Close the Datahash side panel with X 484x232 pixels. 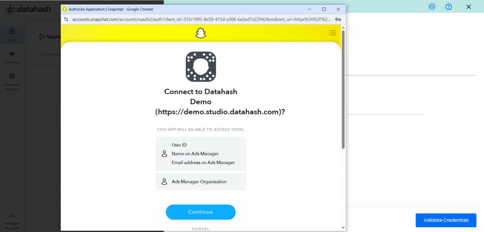[468, 7]
